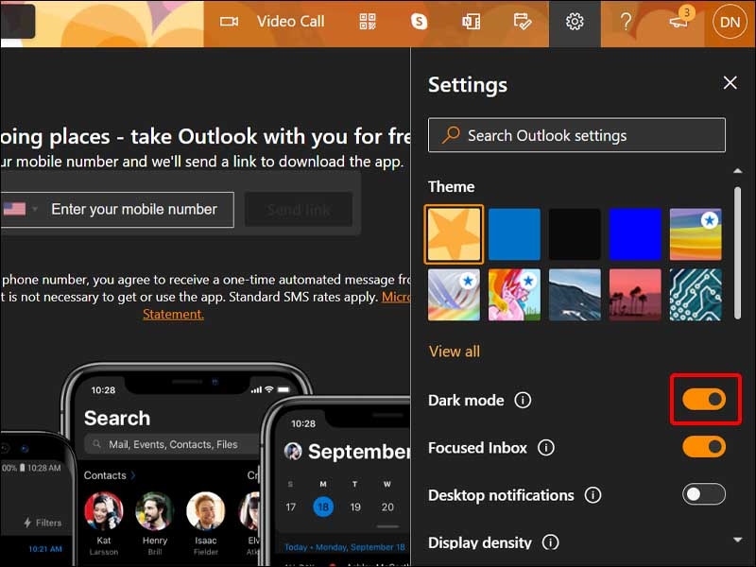The image size is (756, 567).
Task: Click the Display density label text
Action: coord(480,542)
